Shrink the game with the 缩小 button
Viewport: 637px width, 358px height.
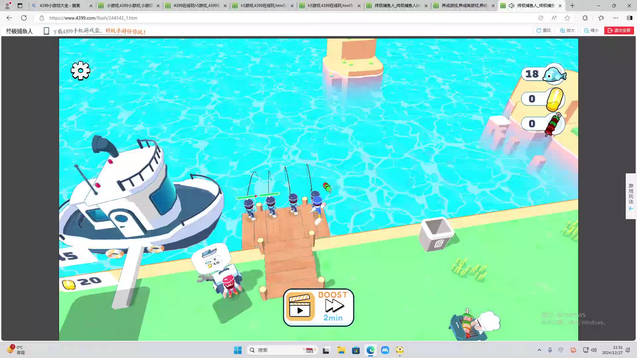coord(591,30)
